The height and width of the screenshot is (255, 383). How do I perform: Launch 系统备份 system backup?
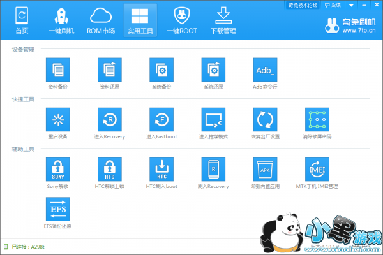161,69
